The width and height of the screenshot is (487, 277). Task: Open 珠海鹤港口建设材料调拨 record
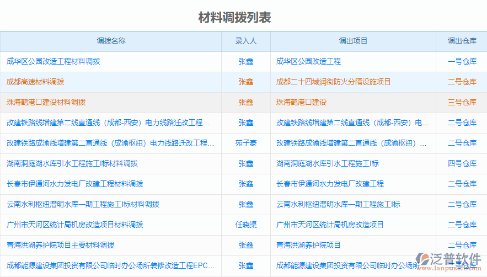pos(46,102)
